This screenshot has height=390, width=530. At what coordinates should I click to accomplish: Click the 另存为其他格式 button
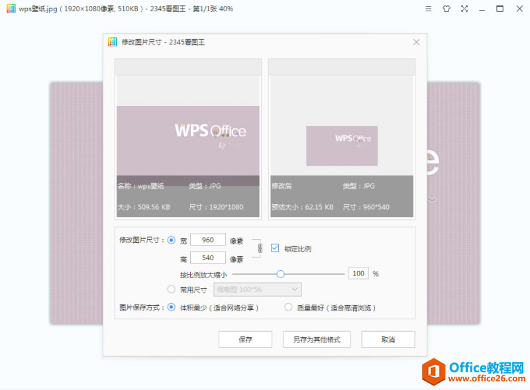[317, 339]
